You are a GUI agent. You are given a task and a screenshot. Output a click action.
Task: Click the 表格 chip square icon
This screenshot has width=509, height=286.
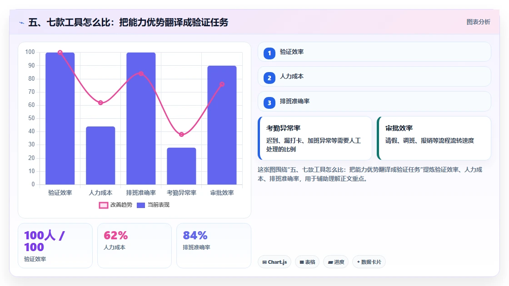pyautogui.click(x=302, y=262)
